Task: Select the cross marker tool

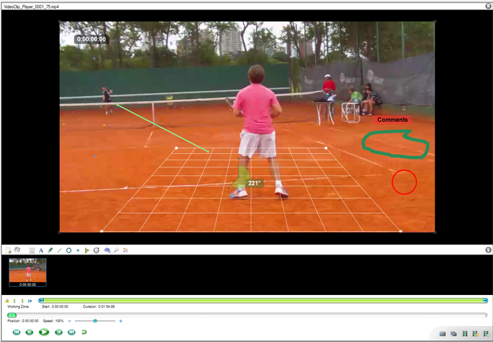Action: click(x=77, y=250)
